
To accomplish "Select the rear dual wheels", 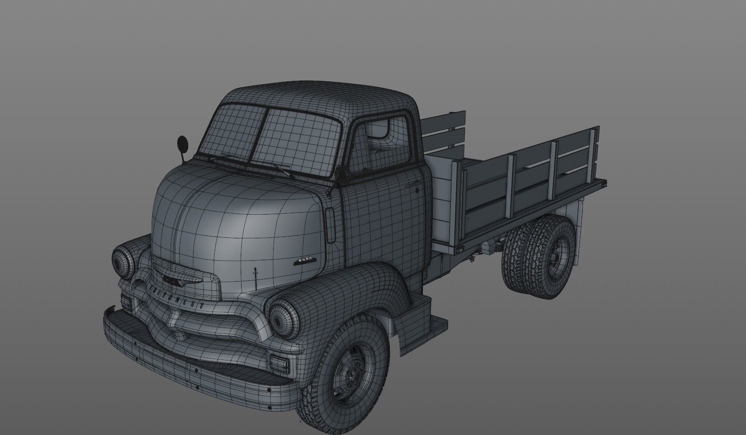I will point(539,256).
